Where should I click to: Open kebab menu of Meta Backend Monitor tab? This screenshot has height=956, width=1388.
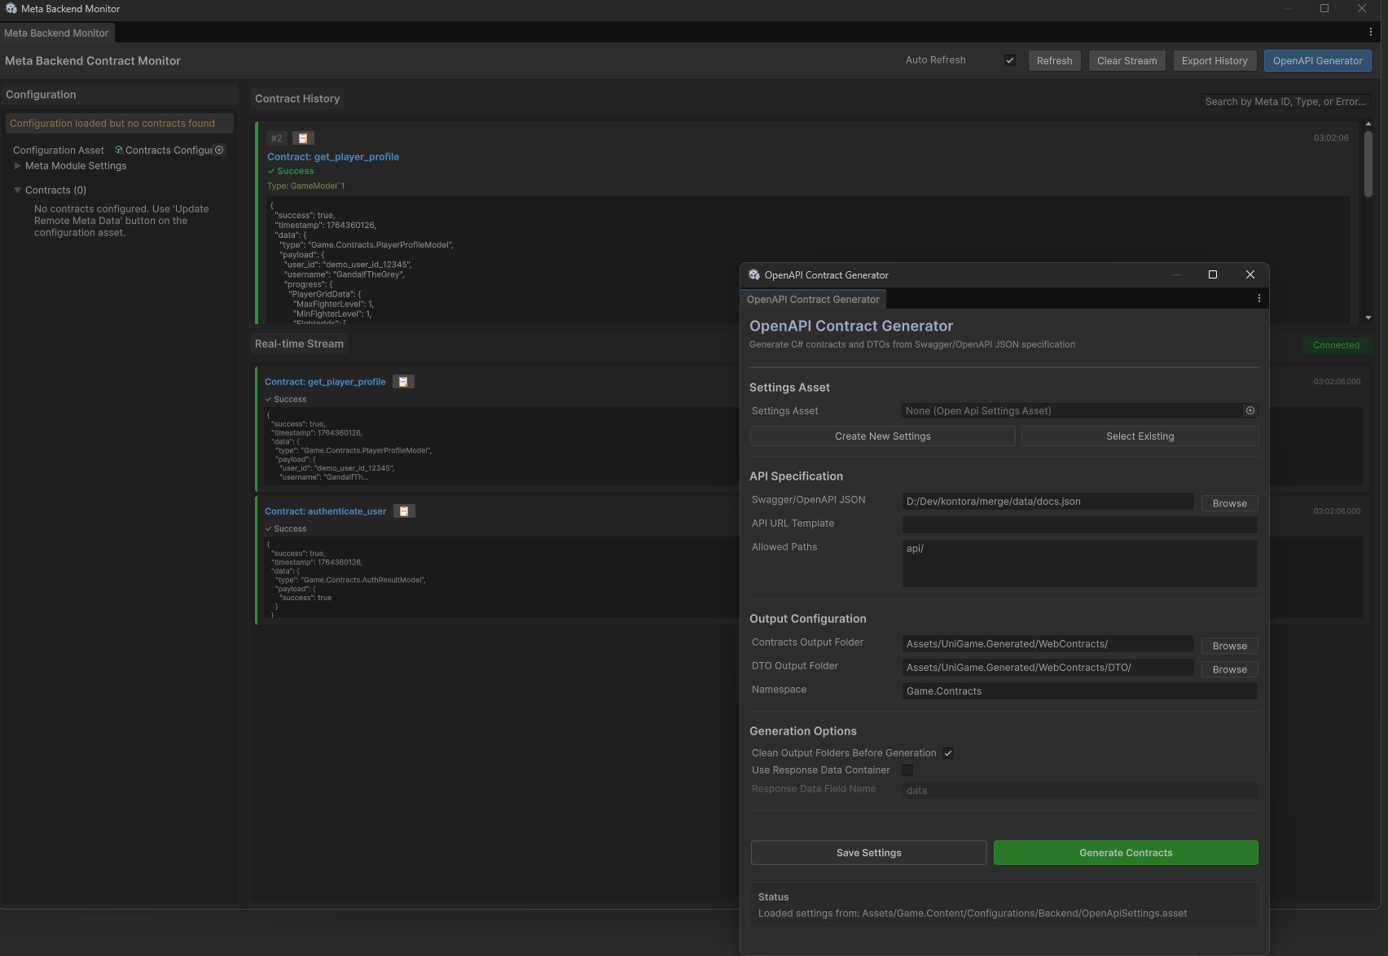pos(1371,33)
